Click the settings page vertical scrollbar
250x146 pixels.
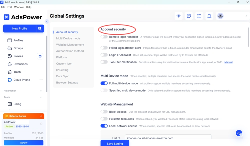(248, 37)
